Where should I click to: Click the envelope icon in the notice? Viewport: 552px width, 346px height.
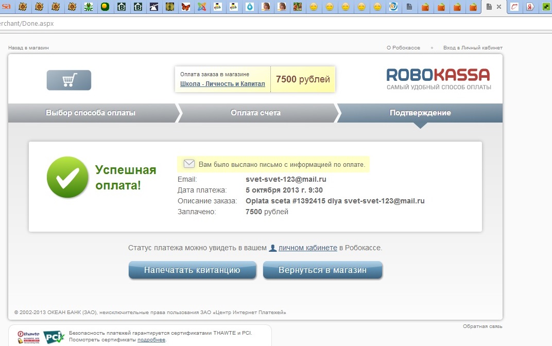[x=189, y=164]
